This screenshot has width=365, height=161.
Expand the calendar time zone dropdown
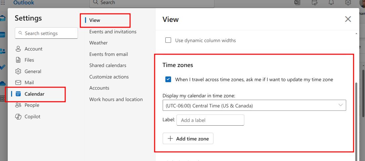pos(254,105)
